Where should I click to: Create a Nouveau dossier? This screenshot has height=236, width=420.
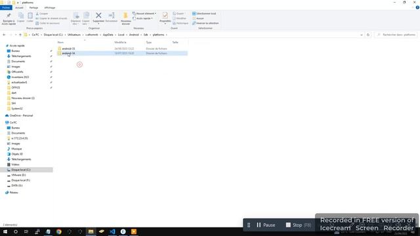pyautogui.click(x=125, y=18)
